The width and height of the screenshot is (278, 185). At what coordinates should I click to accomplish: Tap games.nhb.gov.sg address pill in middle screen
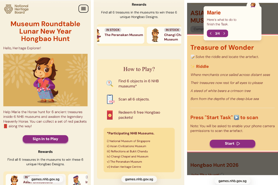[x=139, y=179]
